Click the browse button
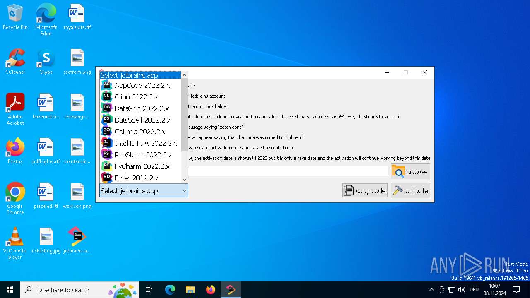530x298 pixels. tap(410, 171)
